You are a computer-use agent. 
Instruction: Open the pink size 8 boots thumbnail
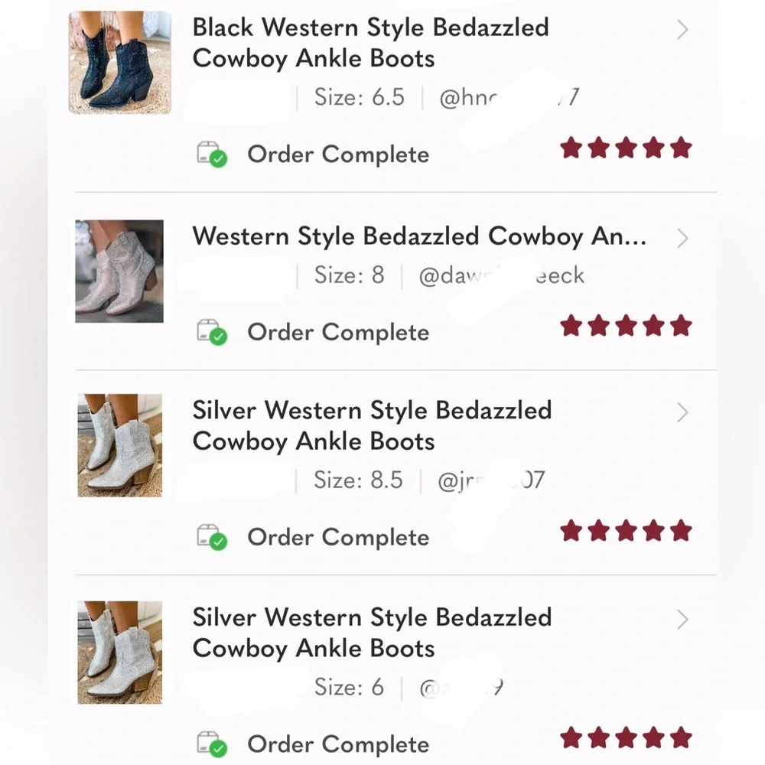[x=119, y=272]
